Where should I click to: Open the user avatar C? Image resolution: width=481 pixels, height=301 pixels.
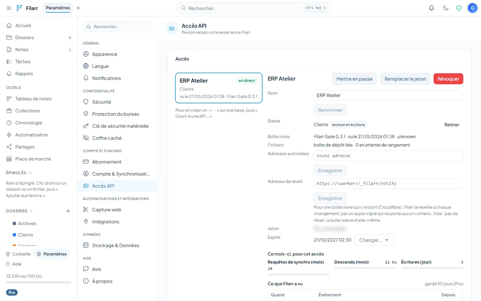(472, 8)
